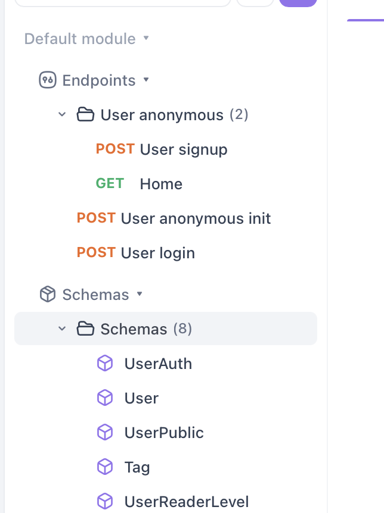Image resolution: width=384 pixels, height=513 pixels.
Task: Click the UserAuth schema cube icon
Action: pos(105,364)
